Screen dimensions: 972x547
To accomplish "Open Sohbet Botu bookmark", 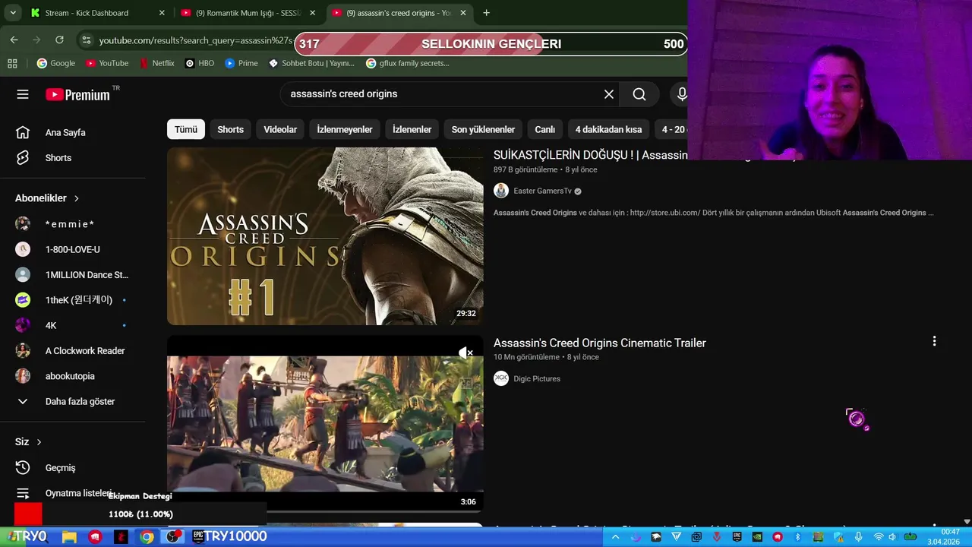I will pos(312,63).
